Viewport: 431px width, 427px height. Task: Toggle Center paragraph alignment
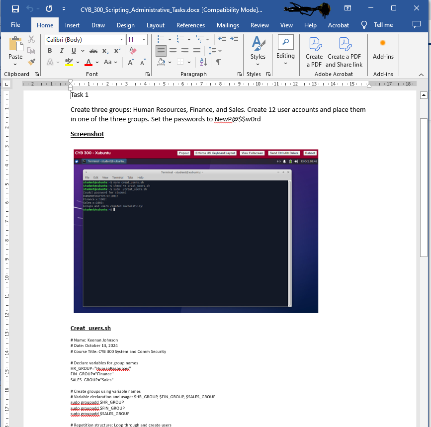tap(173, 51)
